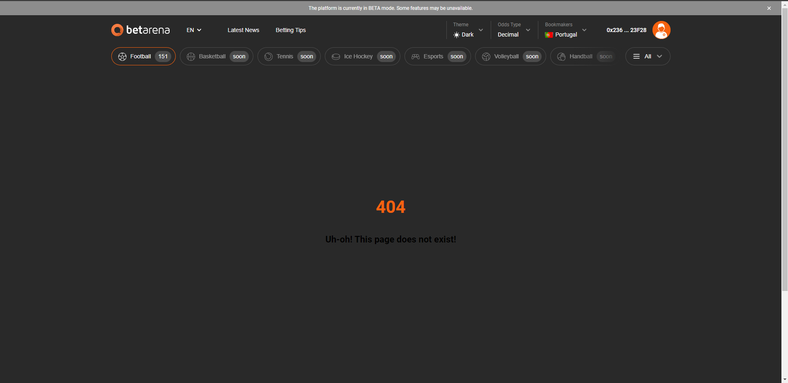Select the Ice Hockey puck icon
The width and height of the screenshot is (788, 383).
(x=336, y=56)
